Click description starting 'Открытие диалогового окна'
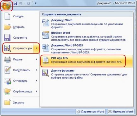The image size is (137, 116). point(89,76)
